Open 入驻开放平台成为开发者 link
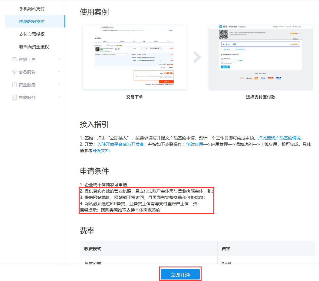Viewport: 319px width, 281px height. (x=120, y=144)
